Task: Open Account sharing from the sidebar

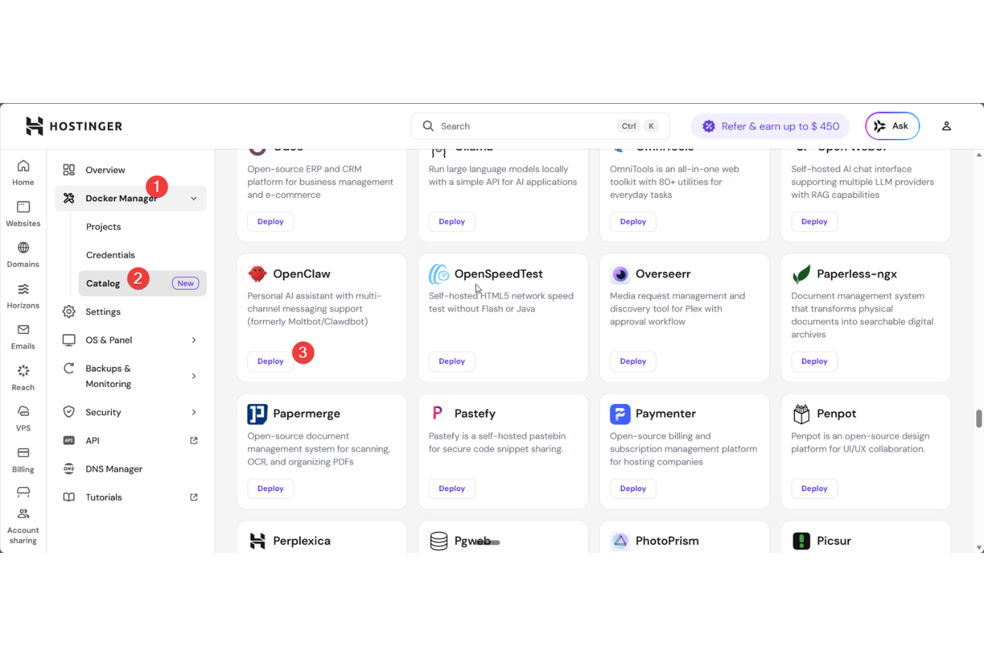Action: click(23, 525)
